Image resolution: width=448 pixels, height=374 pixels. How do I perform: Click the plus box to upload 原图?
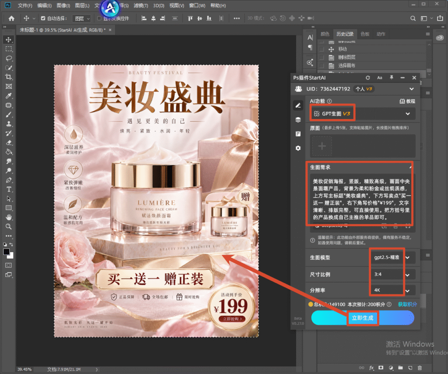(322, 146)
